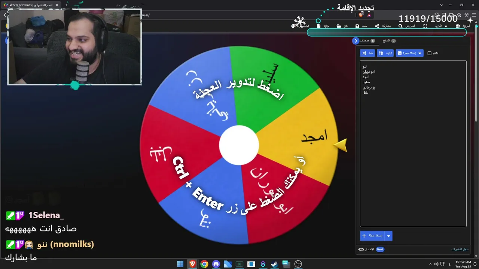
Task: Open a new browser tab with the plus button
Action: pyautogui.click(x=66, y=5)
